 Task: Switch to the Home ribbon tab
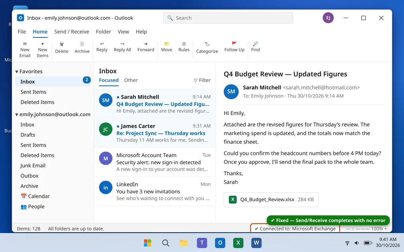click(40, 31)
